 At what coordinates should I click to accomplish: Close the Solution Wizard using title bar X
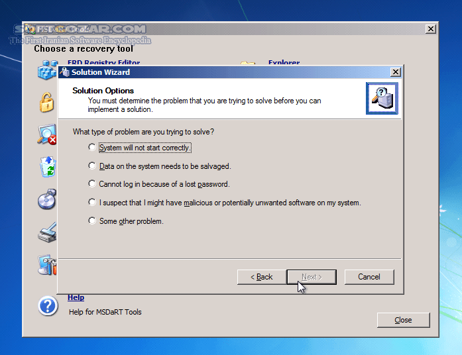[396, 72]
